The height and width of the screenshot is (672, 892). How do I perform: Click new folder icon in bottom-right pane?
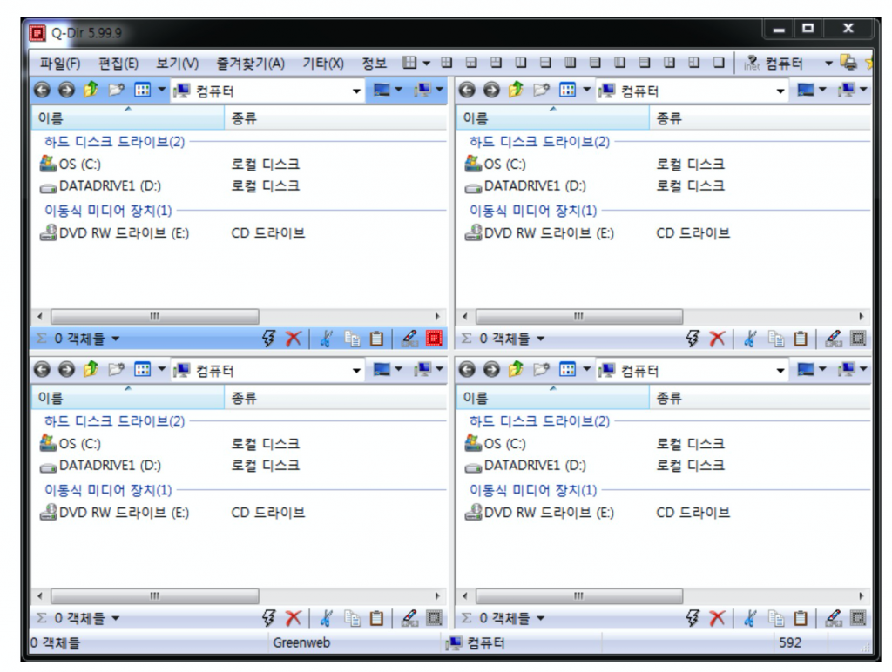point(541,369)
